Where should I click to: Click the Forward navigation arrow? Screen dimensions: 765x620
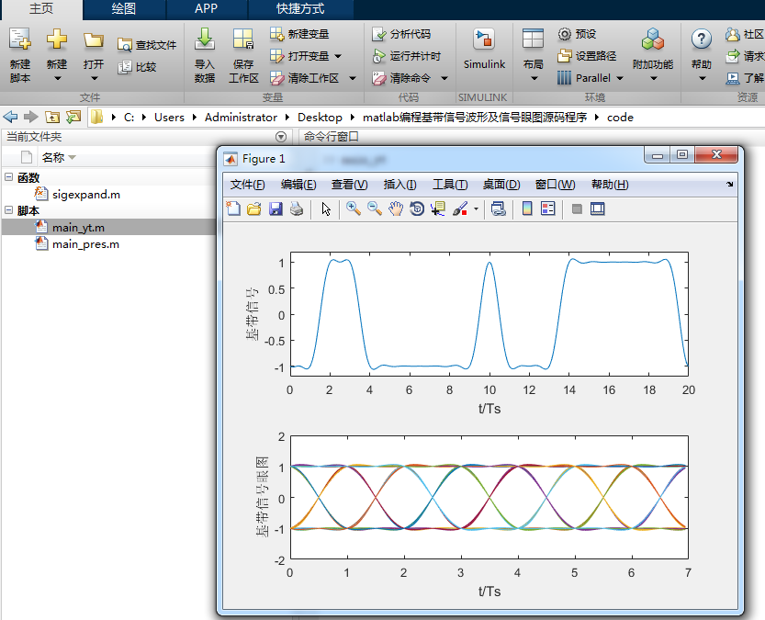point(31,117)
